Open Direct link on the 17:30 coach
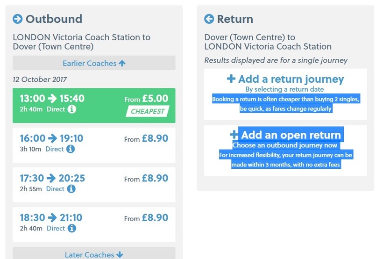Screen dimensions: 383x259 [x=55, y=189]
